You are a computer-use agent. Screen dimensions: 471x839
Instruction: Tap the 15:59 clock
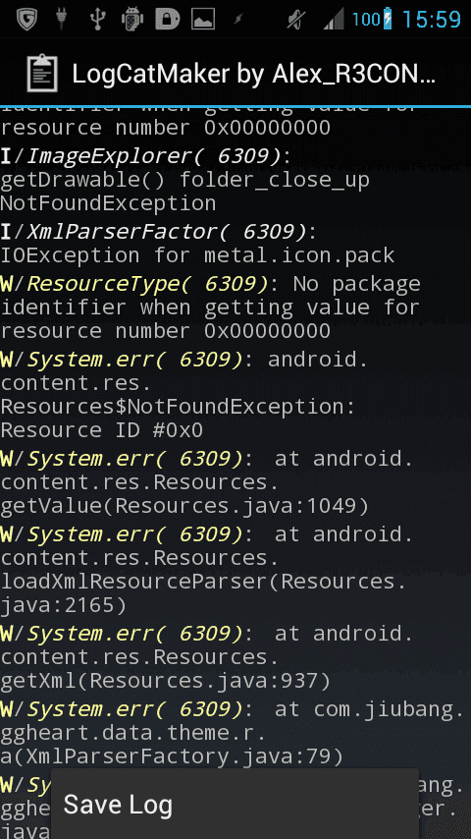coord(431,20)
